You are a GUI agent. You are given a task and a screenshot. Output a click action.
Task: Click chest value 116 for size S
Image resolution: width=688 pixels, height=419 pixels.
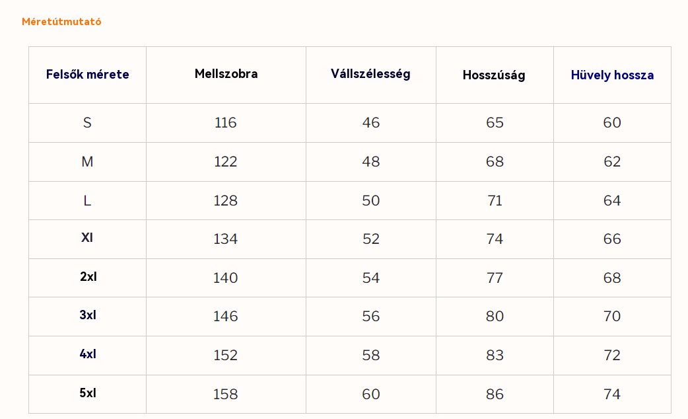point(225,123)
